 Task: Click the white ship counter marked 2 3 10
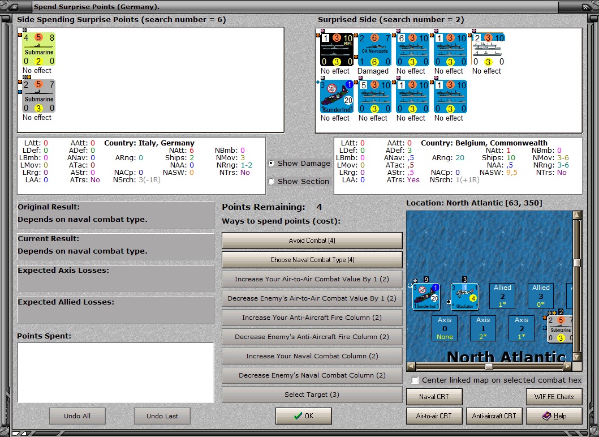click(488, 50)
